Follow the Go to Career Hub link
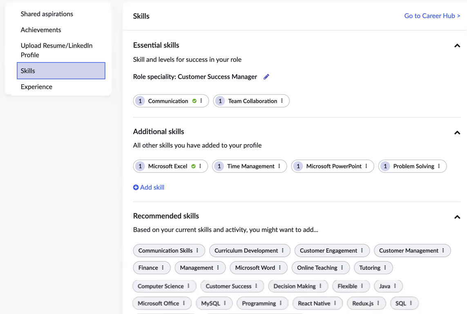 click(x=432, y=16)
